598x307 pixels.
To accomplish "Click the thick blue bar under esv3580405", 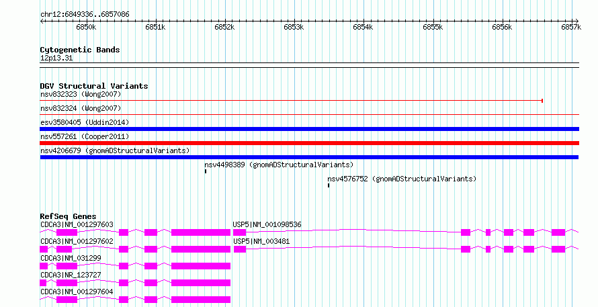I will 309,129.
